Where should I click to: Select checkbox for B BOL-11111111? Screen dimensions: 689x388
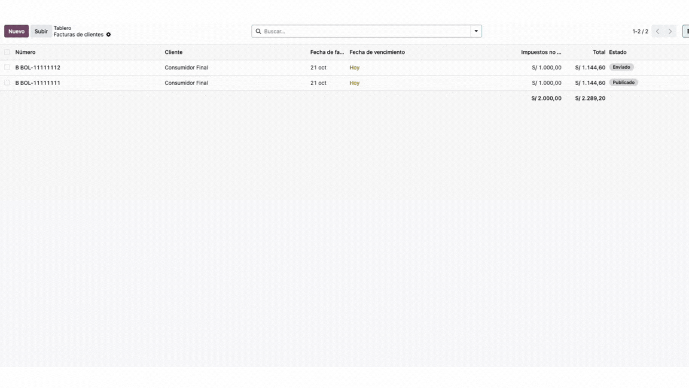coord(7,83)
